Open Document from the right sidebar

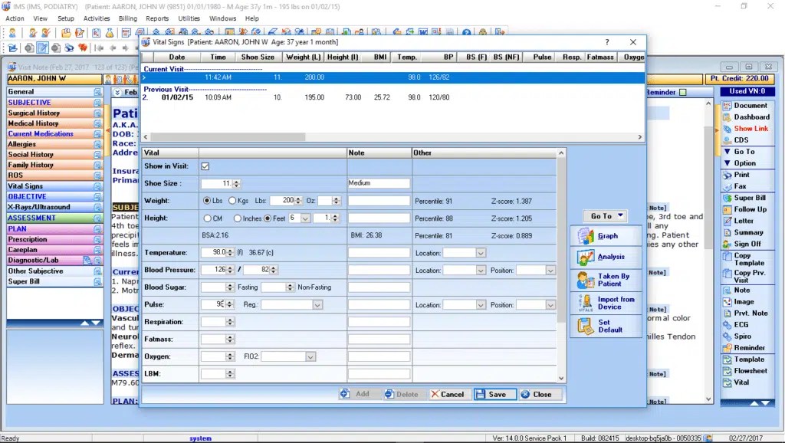(747, 106)
